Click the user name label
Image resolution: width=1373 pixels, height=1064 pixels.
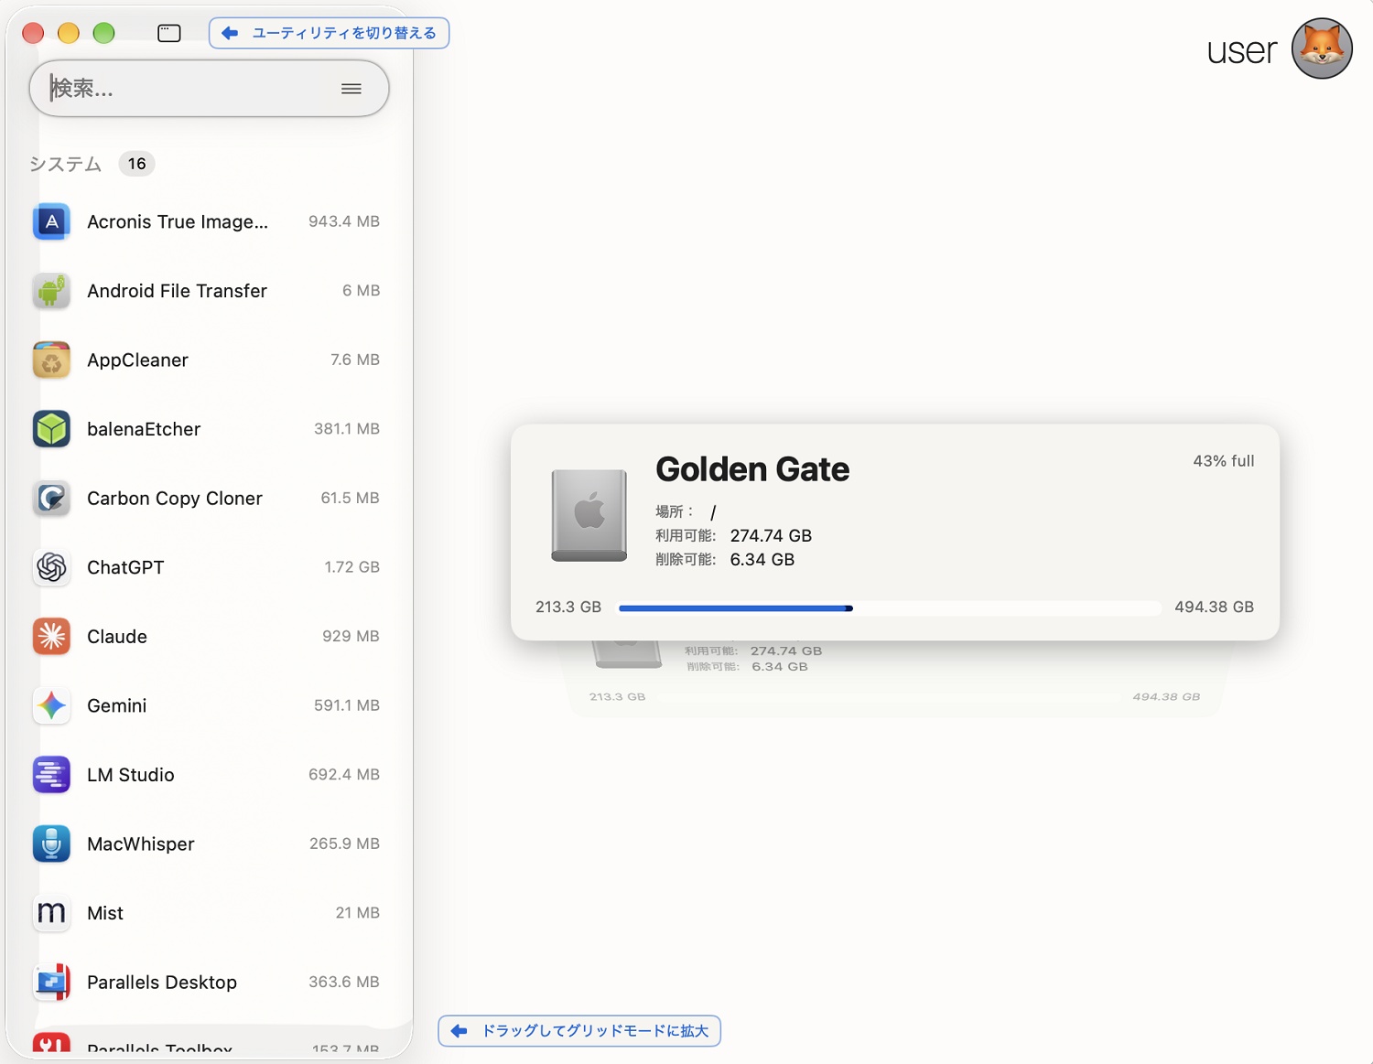1242,51
